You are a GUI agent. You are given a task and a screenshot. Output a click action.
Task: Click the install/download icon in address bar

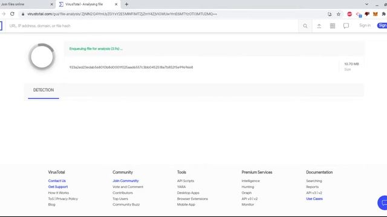(x=330, y=14)
